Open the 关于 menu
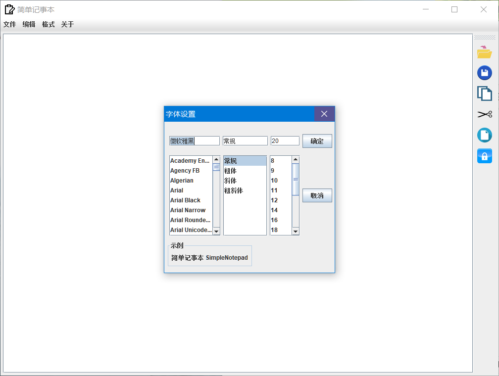This screenshot has height=376, width=499. pos(67,24)
